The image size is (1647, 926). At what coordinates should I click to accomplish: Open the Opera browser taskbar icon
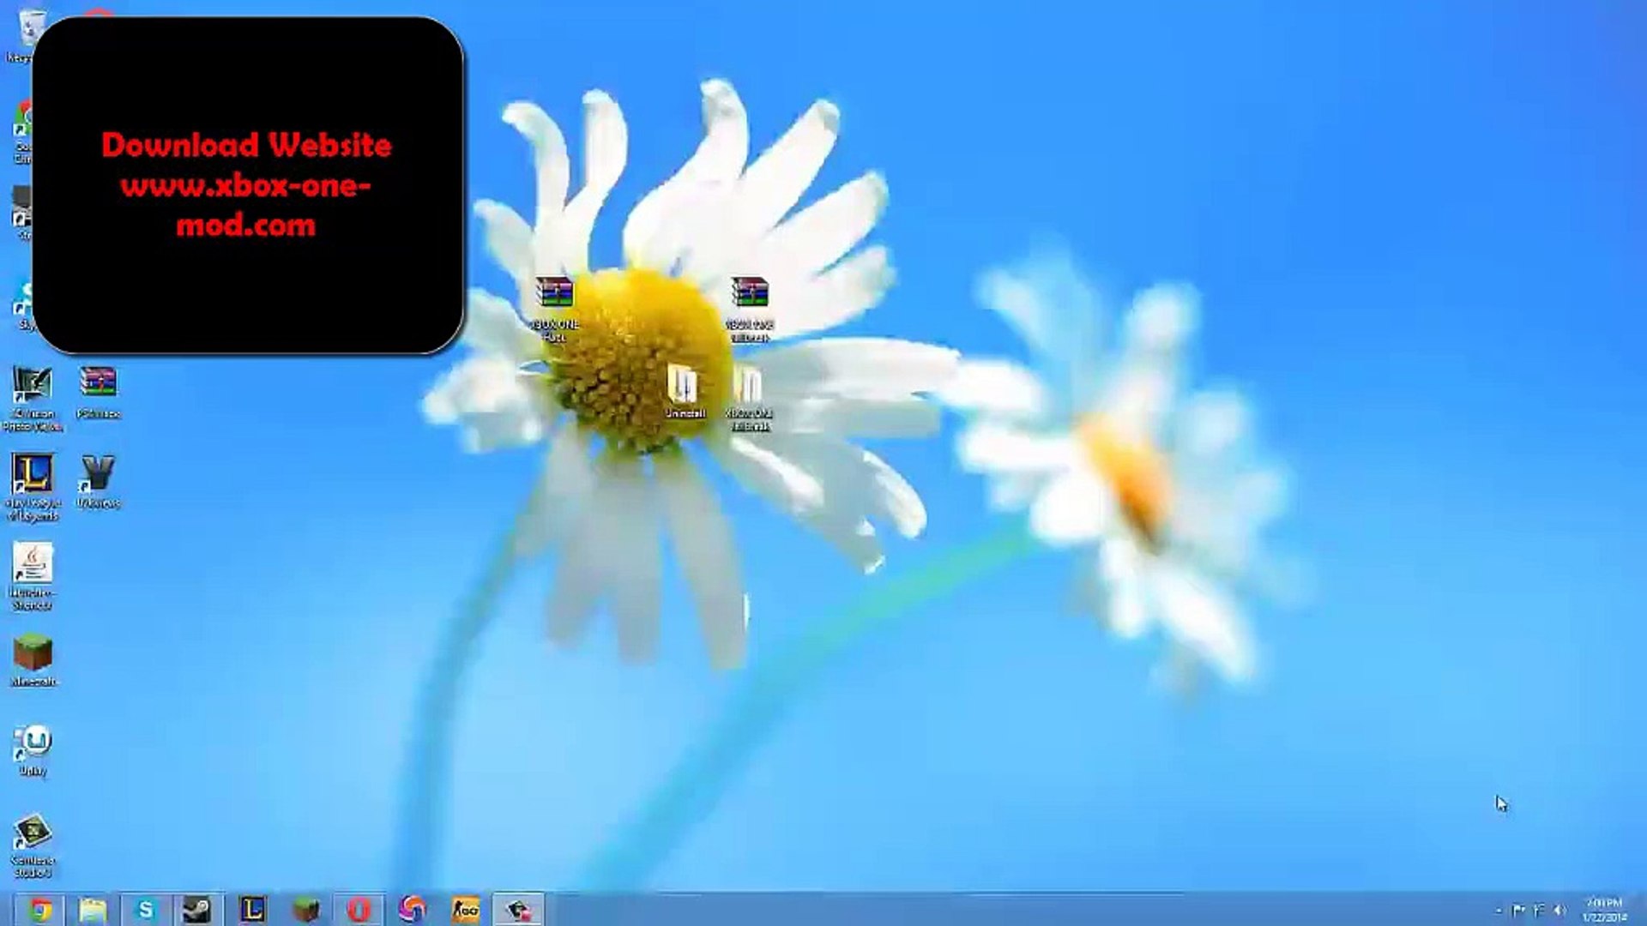pyautogui.click(x=359, y=909)
